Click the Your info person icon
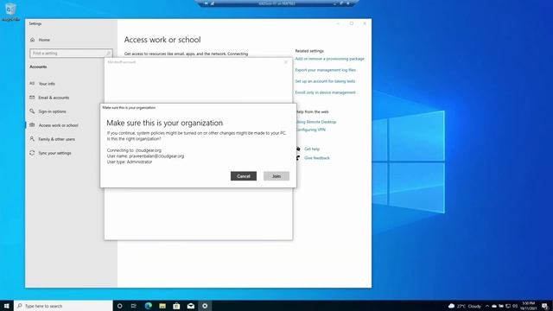 [x=32, y=84]
